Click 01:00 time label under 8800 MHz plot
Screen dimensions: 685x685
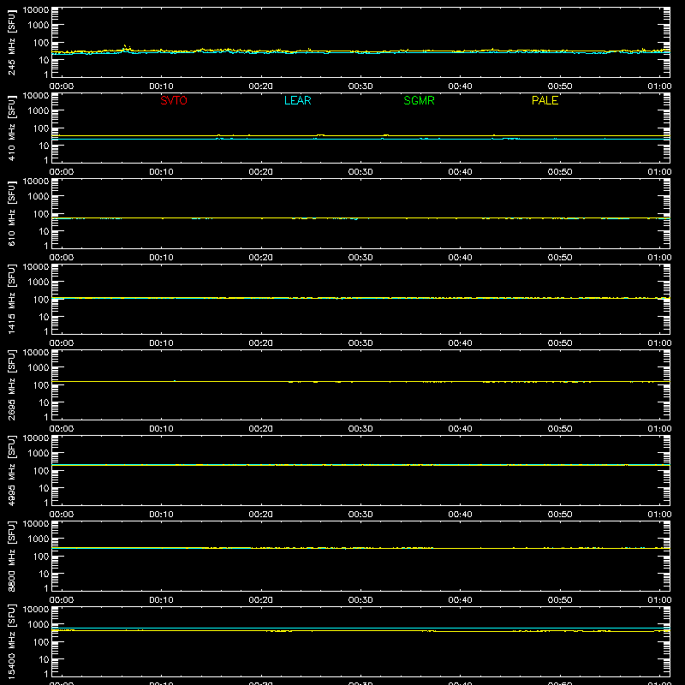(659, 600)
